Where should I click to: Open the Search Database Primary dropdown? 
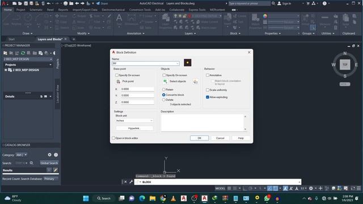click(50, 179)
